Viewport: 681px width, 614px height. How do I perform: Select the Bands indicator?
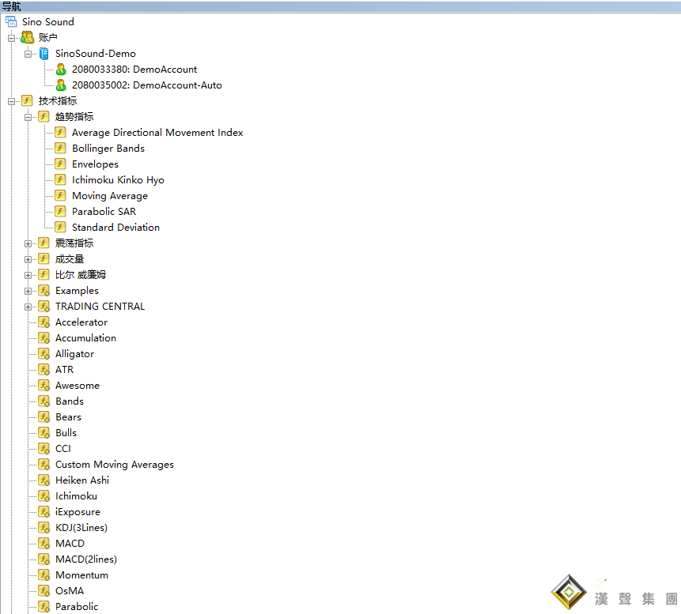pyautogui.click(x=70, y=401)
